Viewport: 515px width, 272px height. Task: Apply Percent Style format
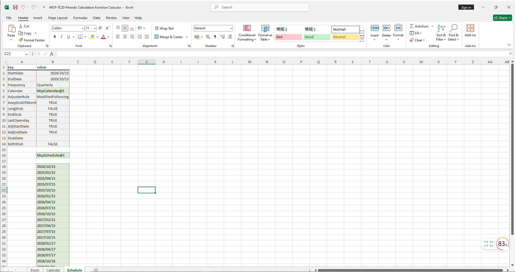pos(208,37)
